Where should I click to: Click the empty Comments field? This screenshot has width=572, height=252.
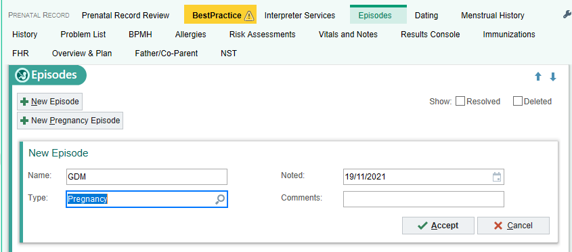424,199
